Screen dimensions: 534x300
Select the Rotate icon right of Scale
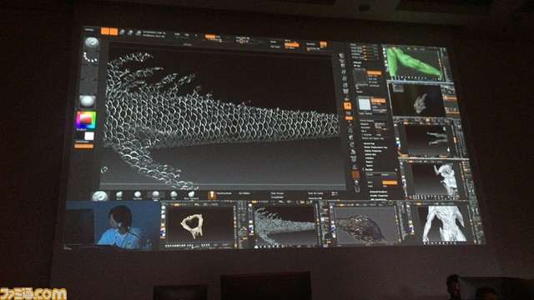point(139,33)
